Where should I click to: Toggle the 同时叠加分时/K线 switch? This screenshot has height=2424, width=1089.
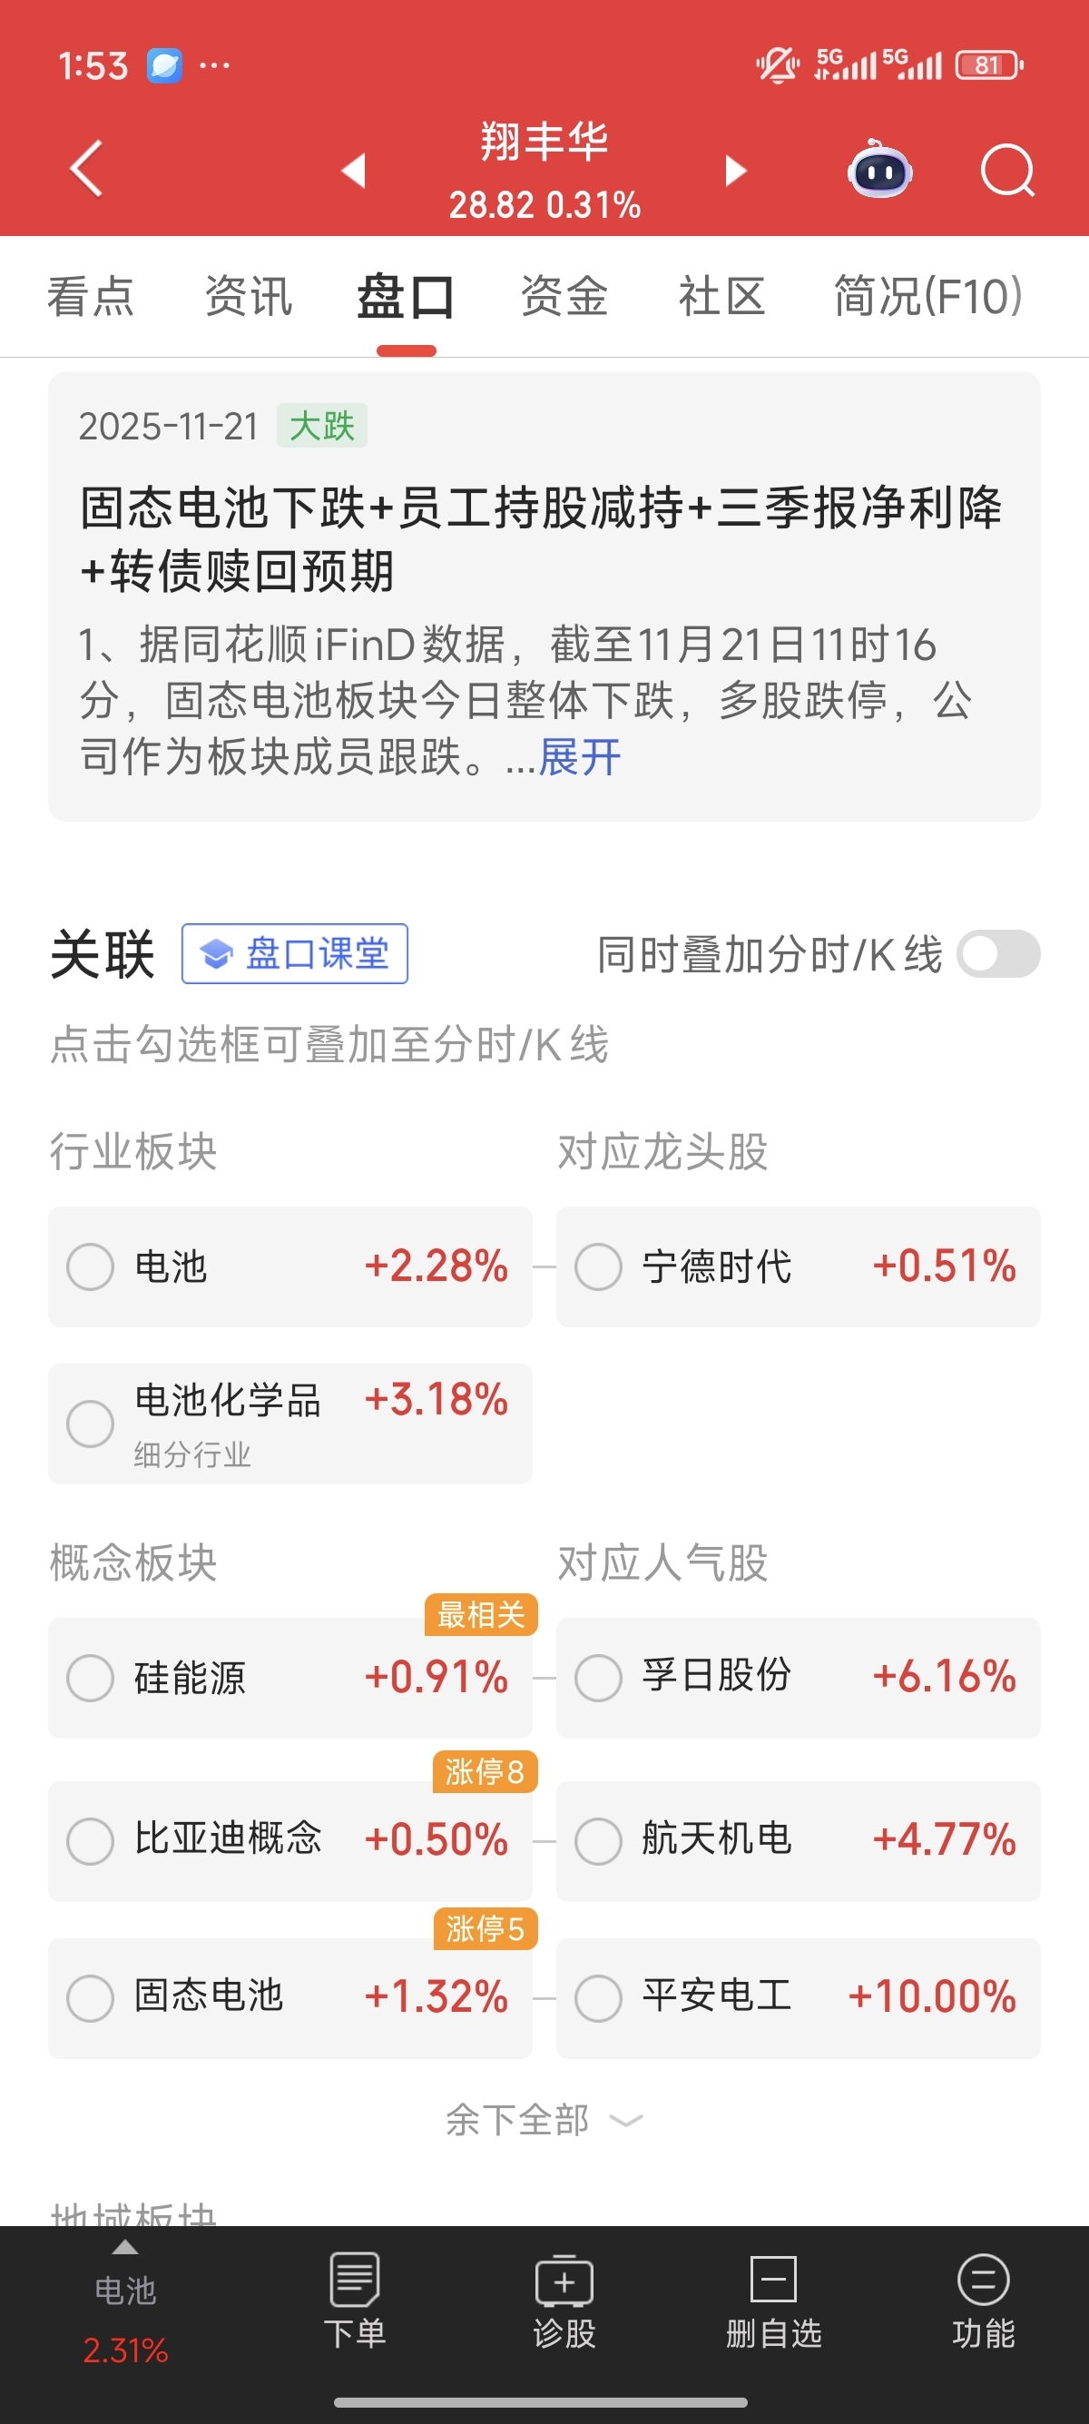(x=999, y=954)
